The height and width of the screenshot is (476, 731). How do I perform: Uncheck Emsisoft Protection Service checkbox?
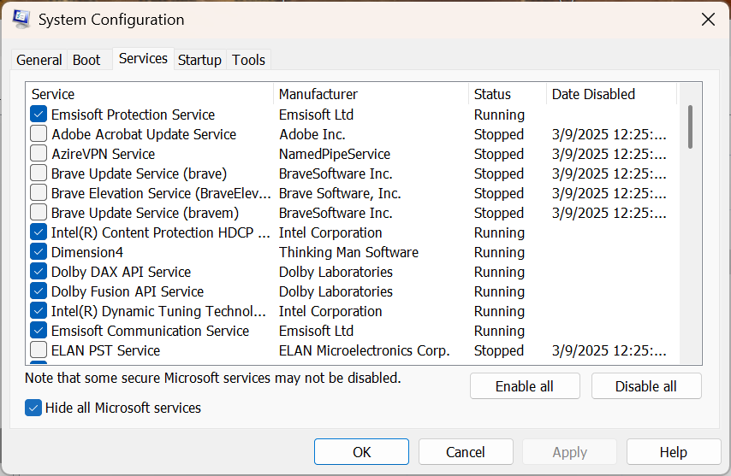(39, 114)
